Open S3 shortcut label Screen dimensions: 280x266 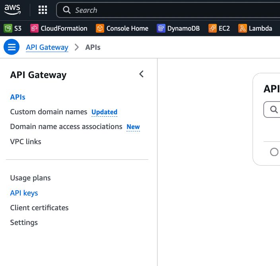(18, 28)
